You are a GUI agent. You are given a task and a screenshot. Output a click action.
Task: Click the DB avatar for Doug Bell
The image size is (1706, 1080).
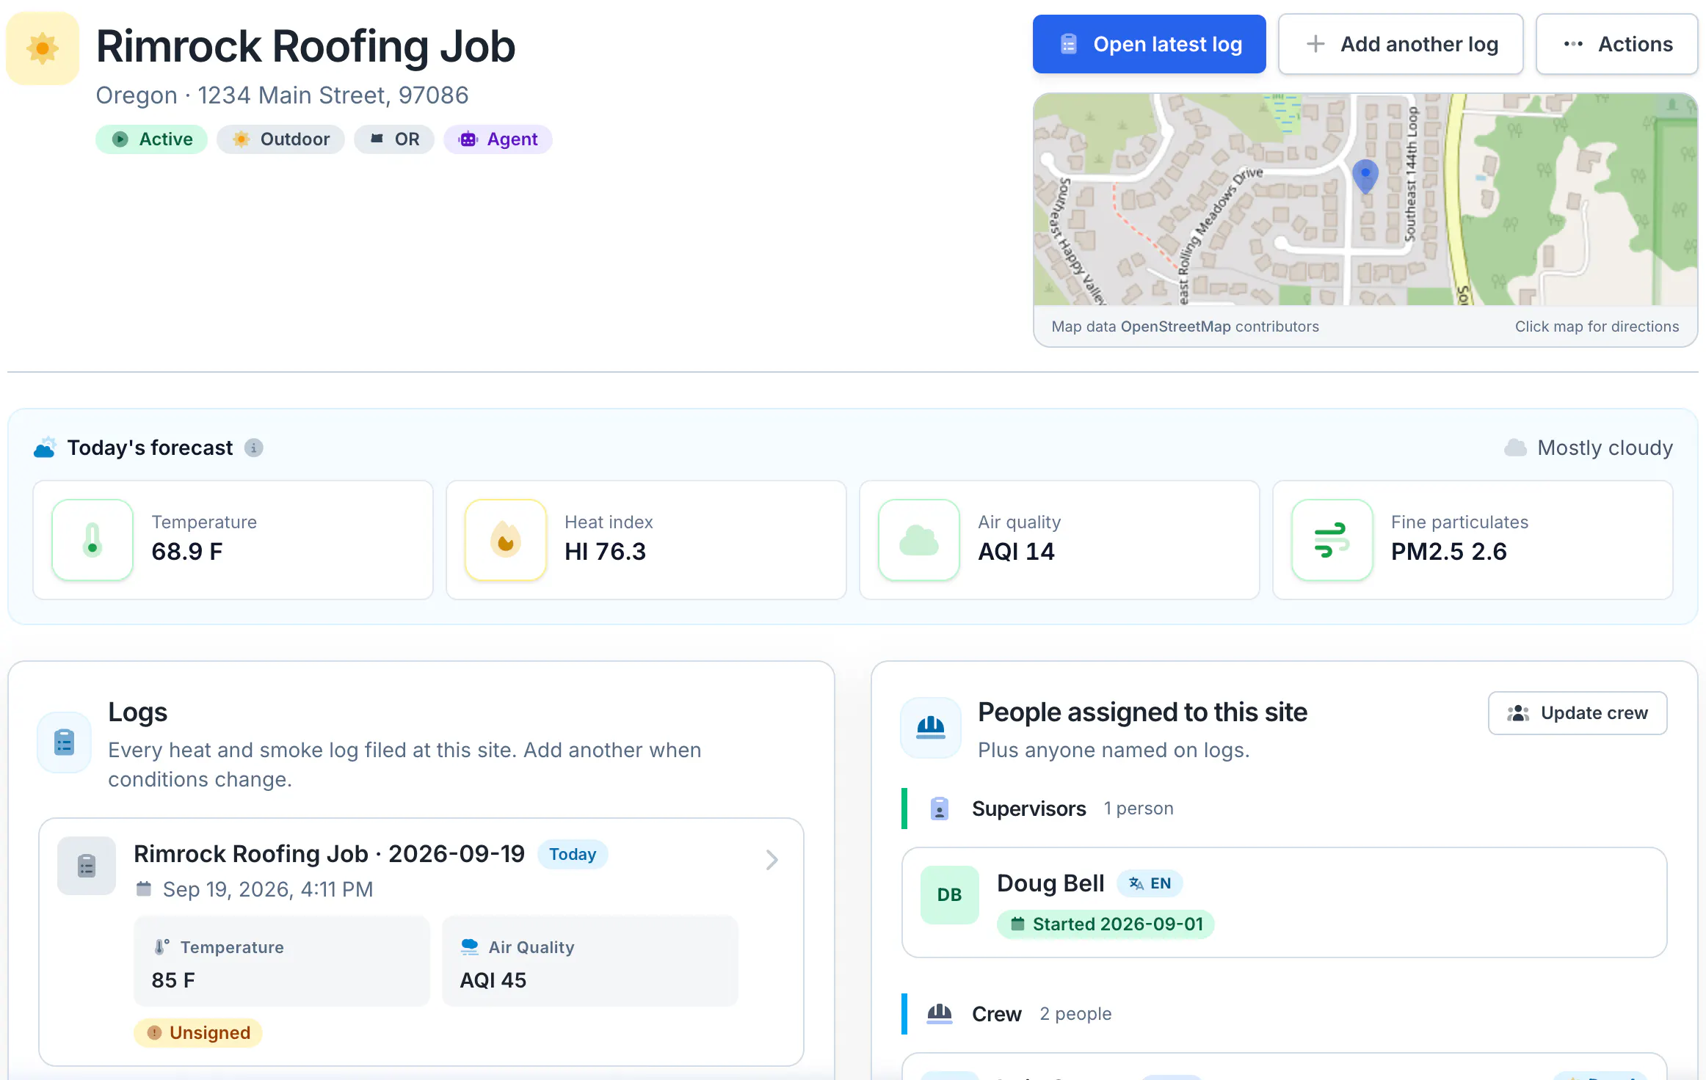pyautogui.click(x=950, y=895)
